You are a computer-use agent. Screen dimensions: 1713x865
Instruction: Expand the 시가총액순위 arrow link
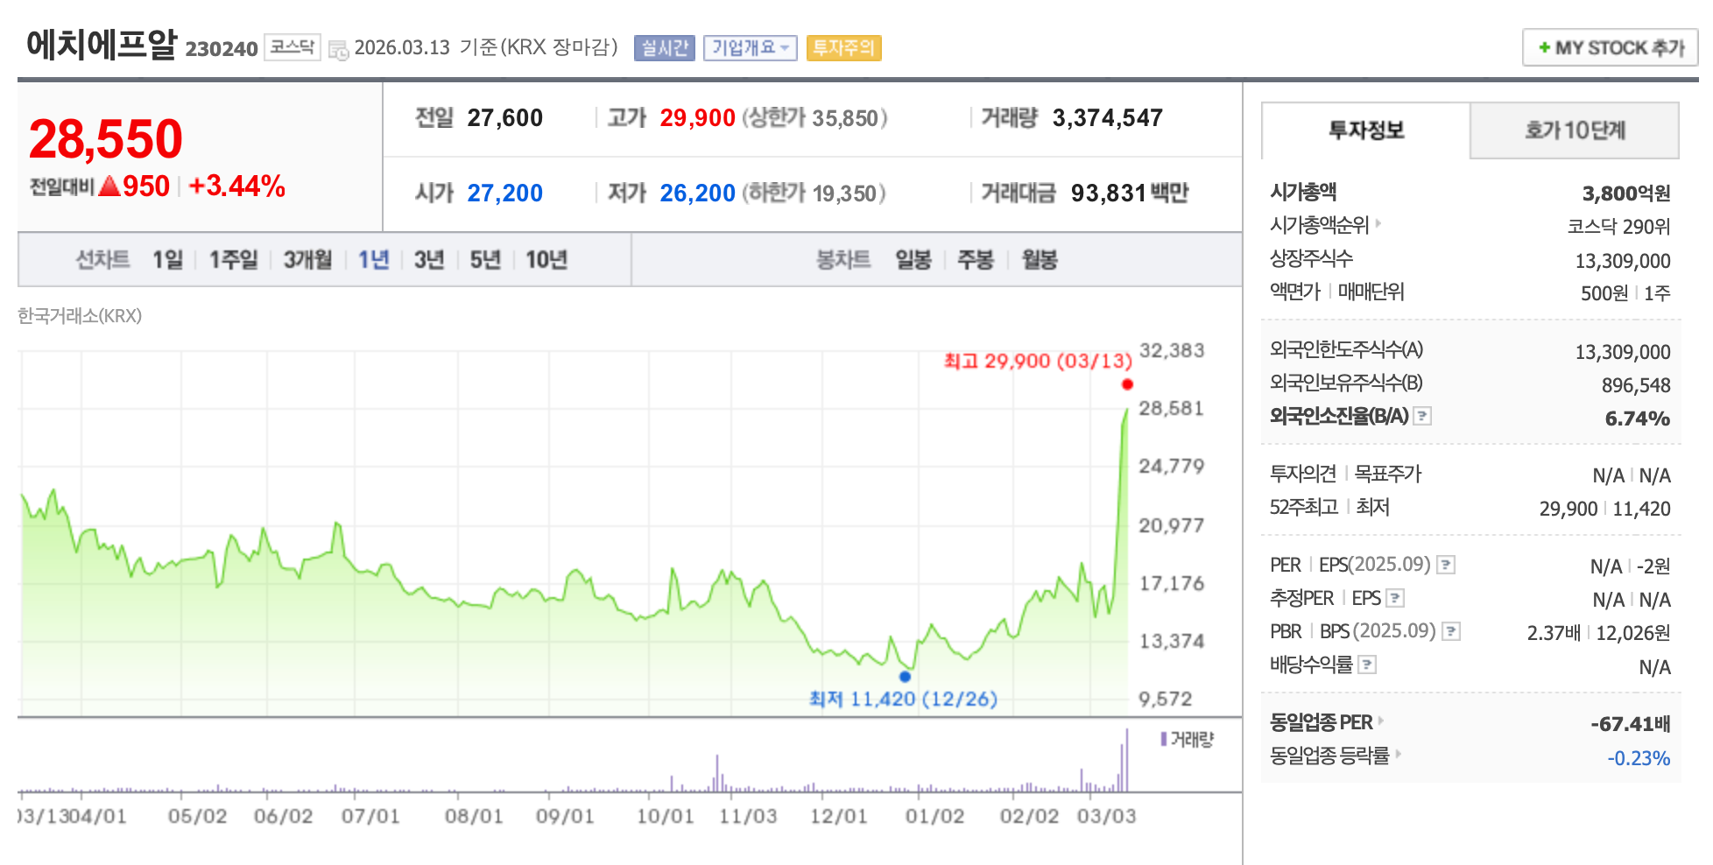(1378, 223)
